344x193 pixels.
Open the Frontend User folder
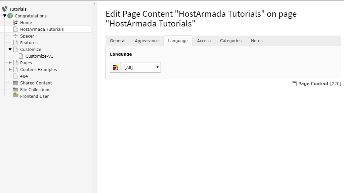(x=35, y=96)
